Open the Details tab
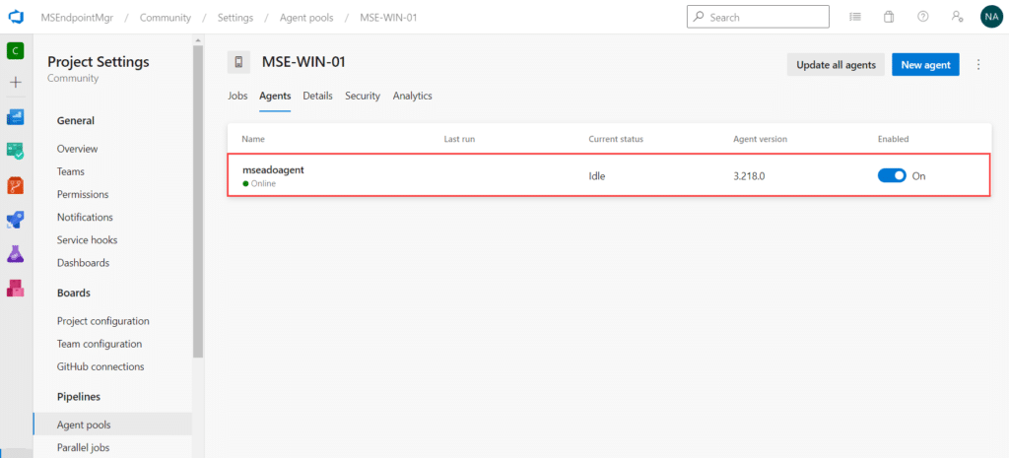Image resolution: width=1009 pixels, height=458 pixels. (x=318, y=96)
